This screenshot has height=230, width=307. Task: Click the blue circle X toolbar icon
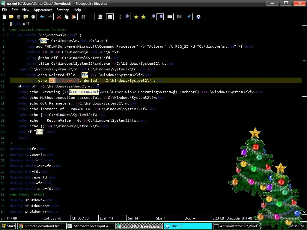[x=198, y=17]
